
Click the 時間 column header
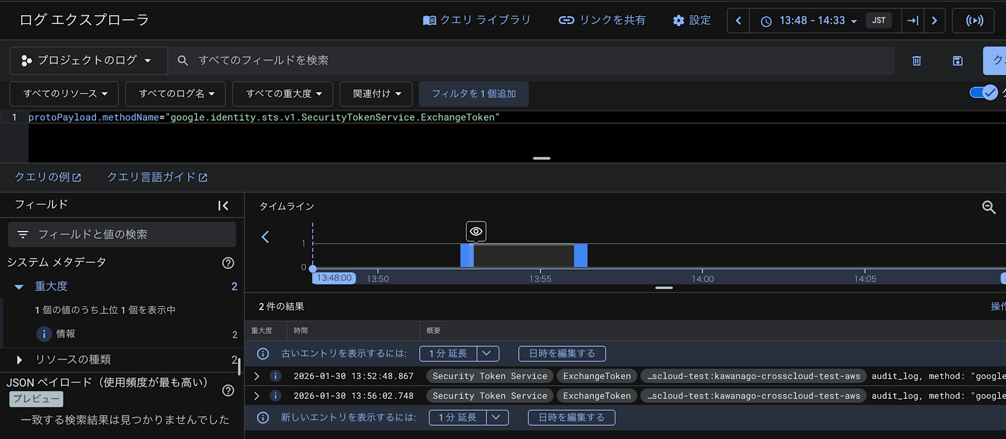(301, 330)
